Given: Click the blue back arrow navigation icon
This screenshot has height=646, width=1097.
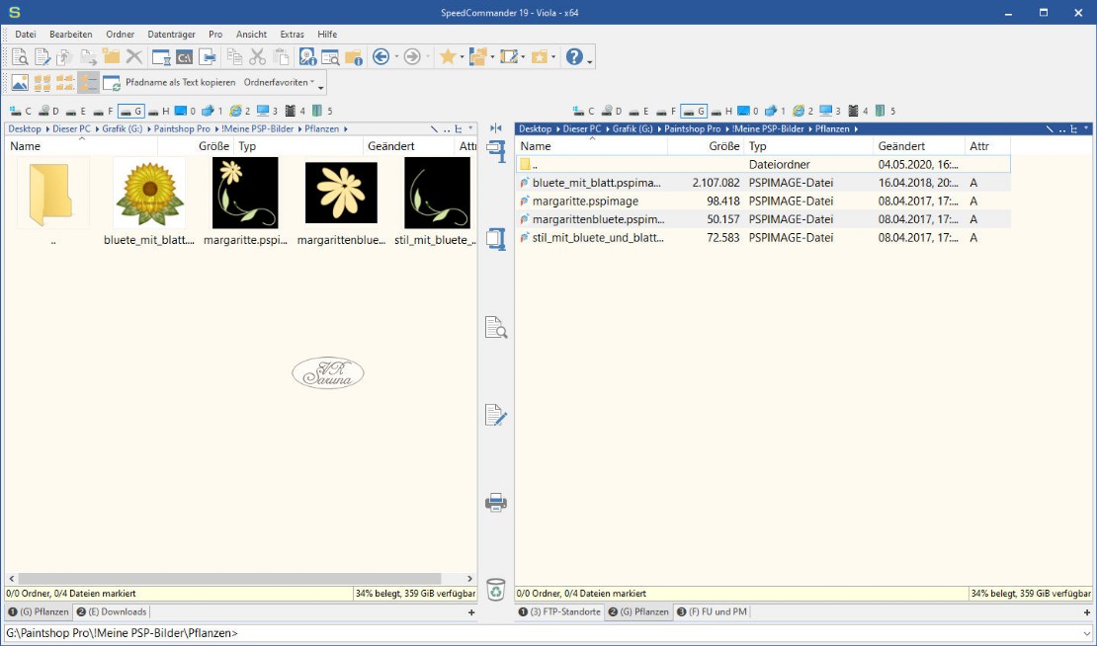Looking at the screenshot, I should [x=380, y=57].
